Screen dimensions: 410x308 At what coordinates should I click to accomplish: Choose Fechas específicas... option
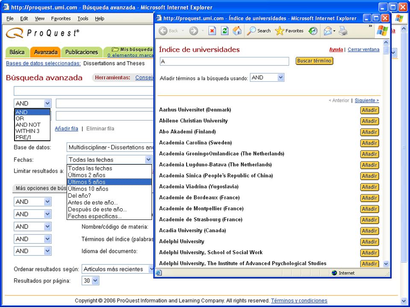point(109,216)
